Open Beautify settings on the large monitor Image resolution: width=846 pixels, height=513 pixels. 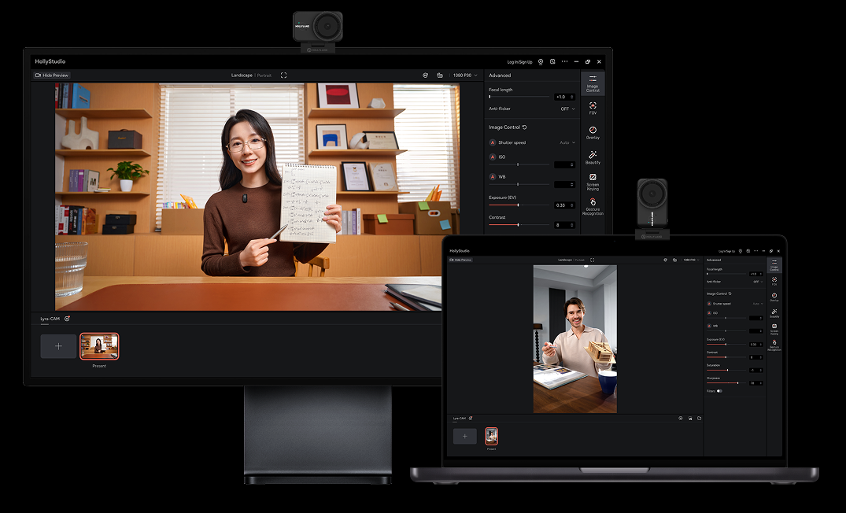[593, 157]
